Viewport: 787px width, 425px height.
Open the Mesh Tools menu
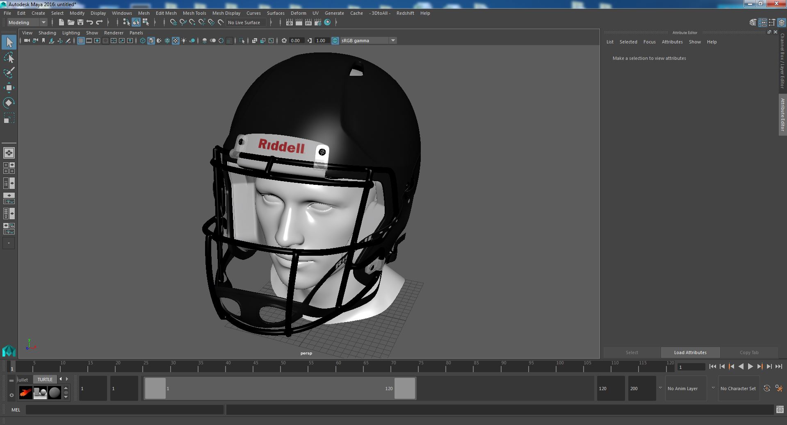pyautogui.click(x=194, y=13)
